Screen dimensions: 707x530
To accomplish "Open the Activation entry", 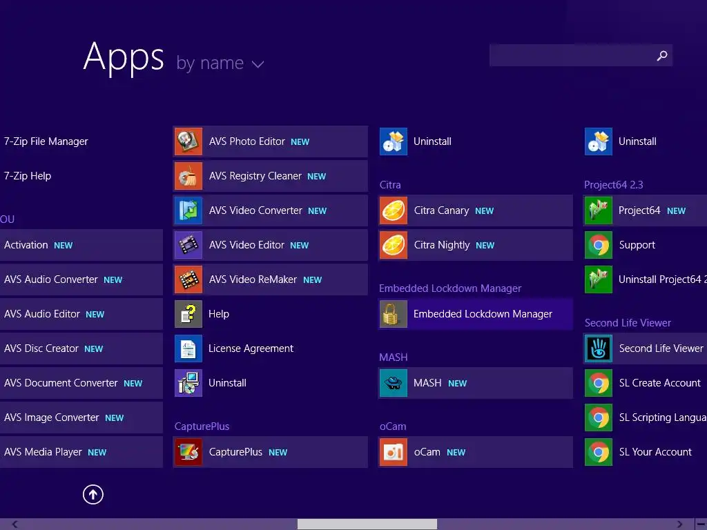I will click(81, 245).
